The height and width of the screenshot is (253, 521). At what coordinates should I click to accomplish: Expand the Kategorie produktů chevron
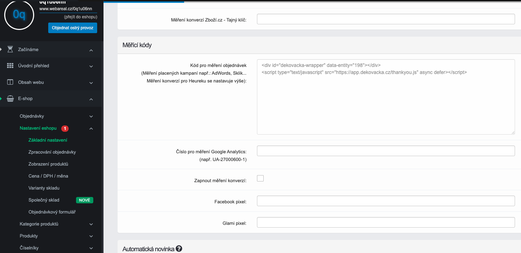coord(91,224)
